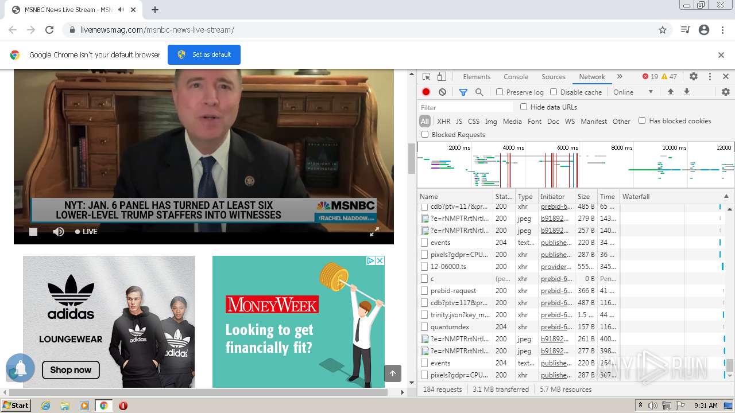Select the inspect element picker icon
The width and height of the screenshot is (735, 413).
(426, 76)
